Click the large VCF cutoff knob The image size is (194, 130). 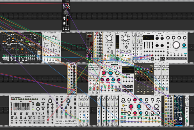[125, 38]
